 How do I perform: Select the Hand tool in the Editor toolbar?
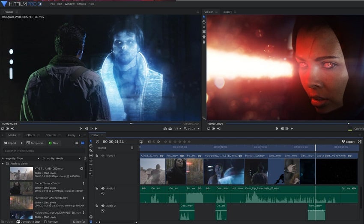click(x=91, y=146)
